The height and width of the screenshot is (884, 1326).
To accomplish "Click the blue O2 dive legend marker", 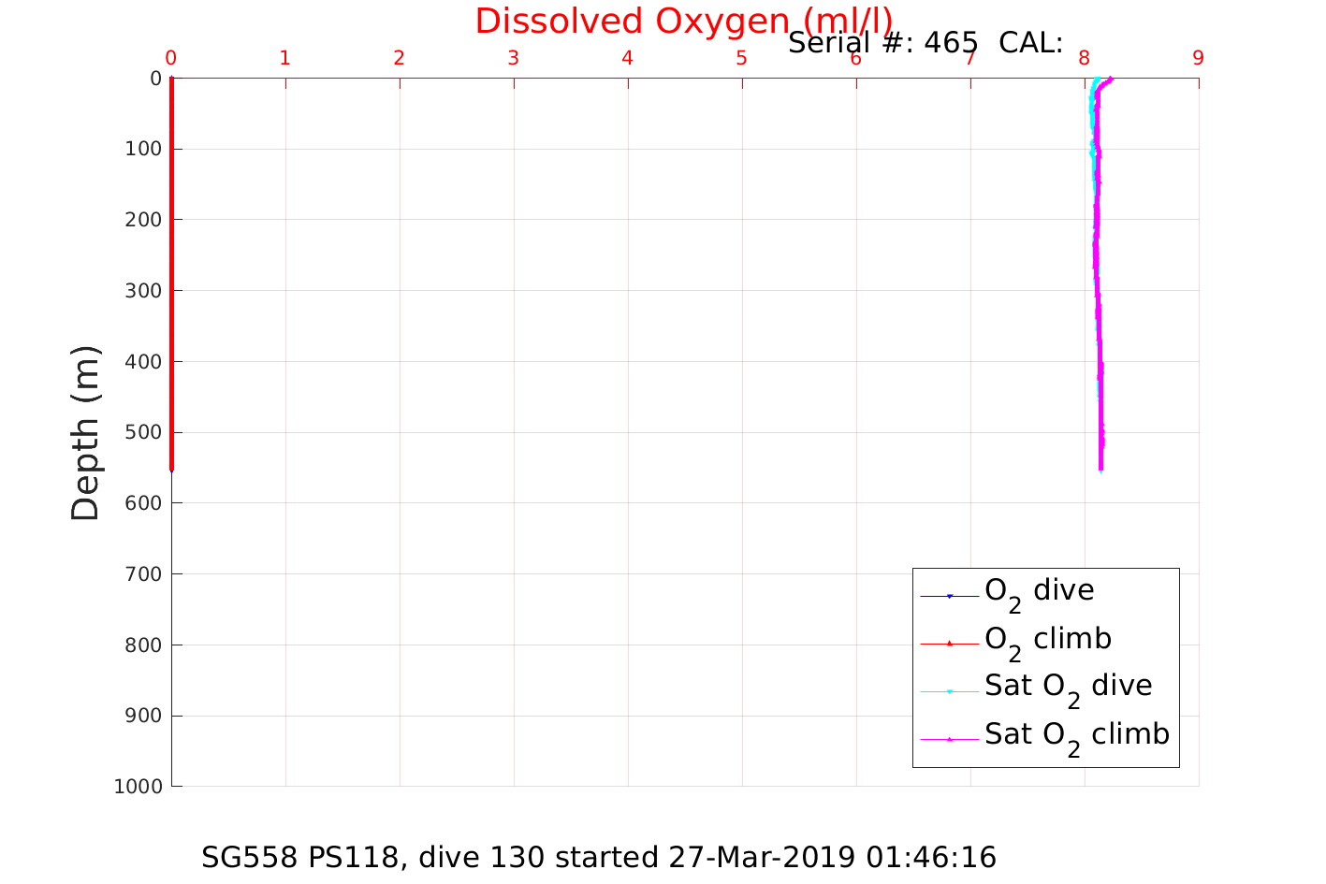I will tap(949, 596).
